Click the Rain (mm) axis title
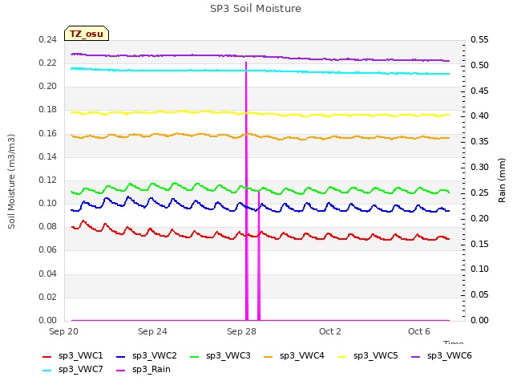 point(502,180)
